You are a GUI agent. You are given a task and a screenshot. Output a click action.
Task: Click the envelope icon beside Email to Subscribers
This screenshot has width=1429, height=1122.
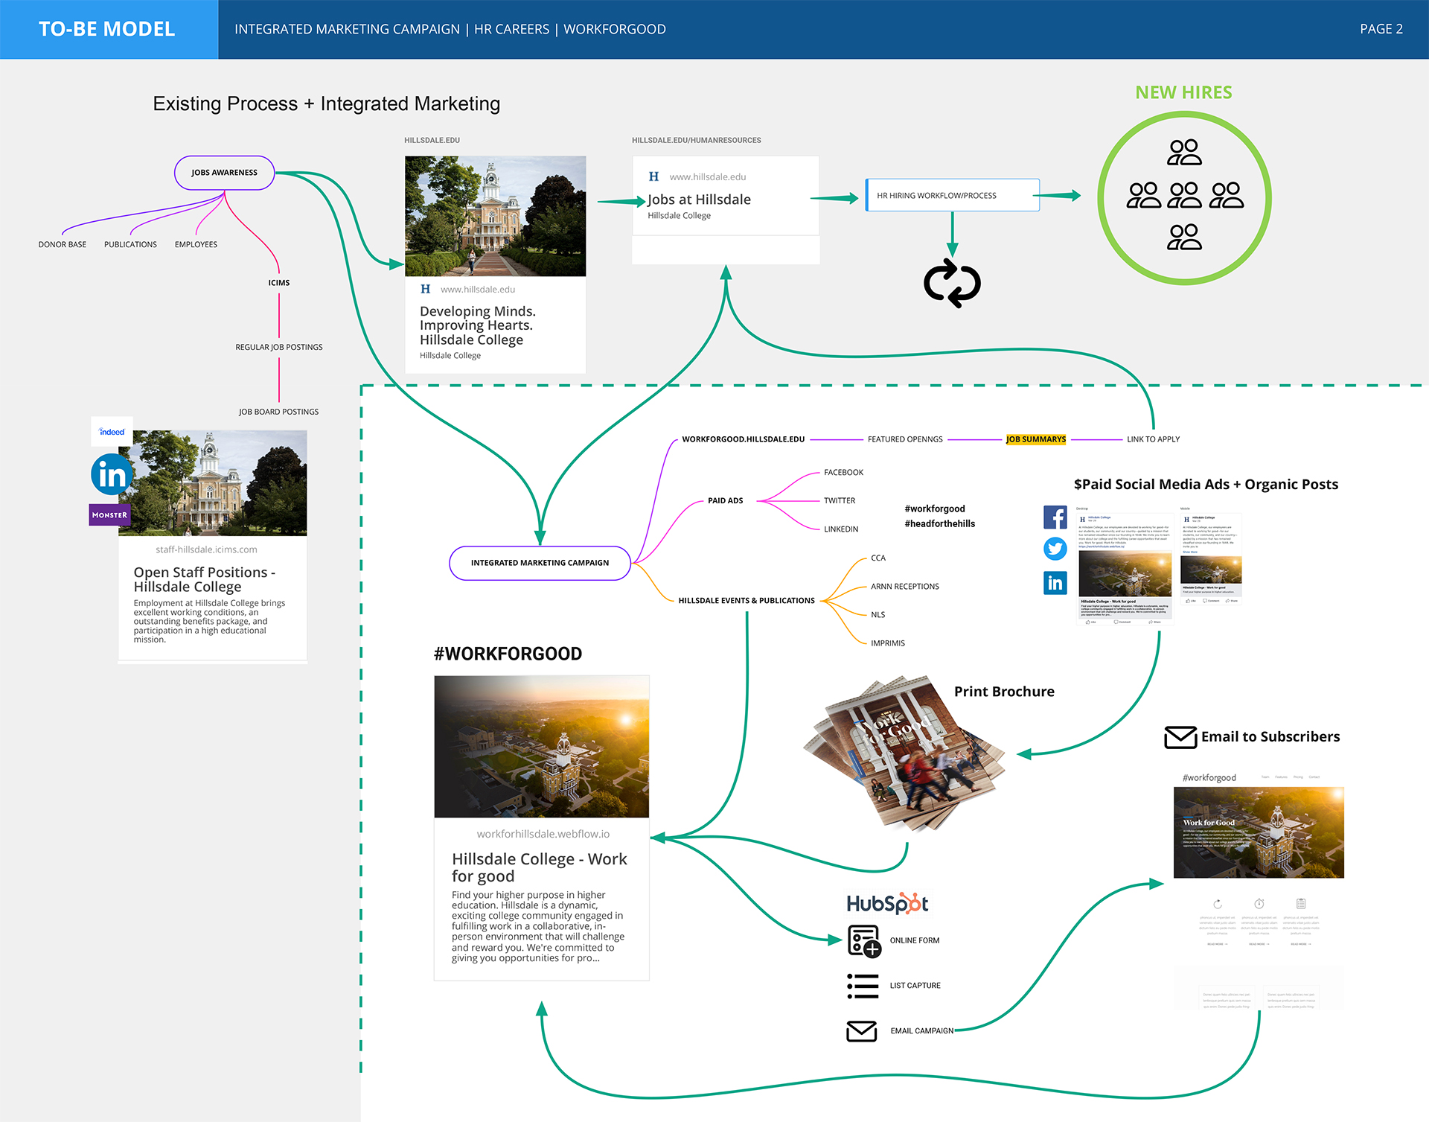(x=1180, y=737)
